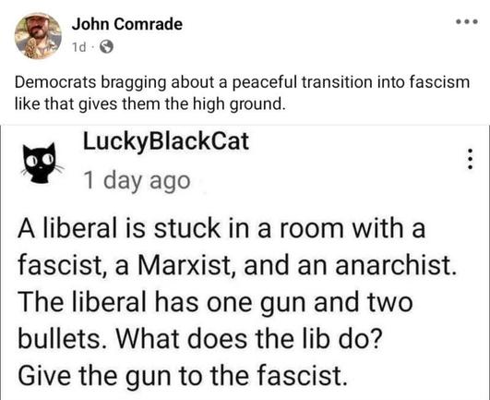This screenshot has width=490, height=400.
Task: Open the John Comrade name link
Action: coord(126,24)
